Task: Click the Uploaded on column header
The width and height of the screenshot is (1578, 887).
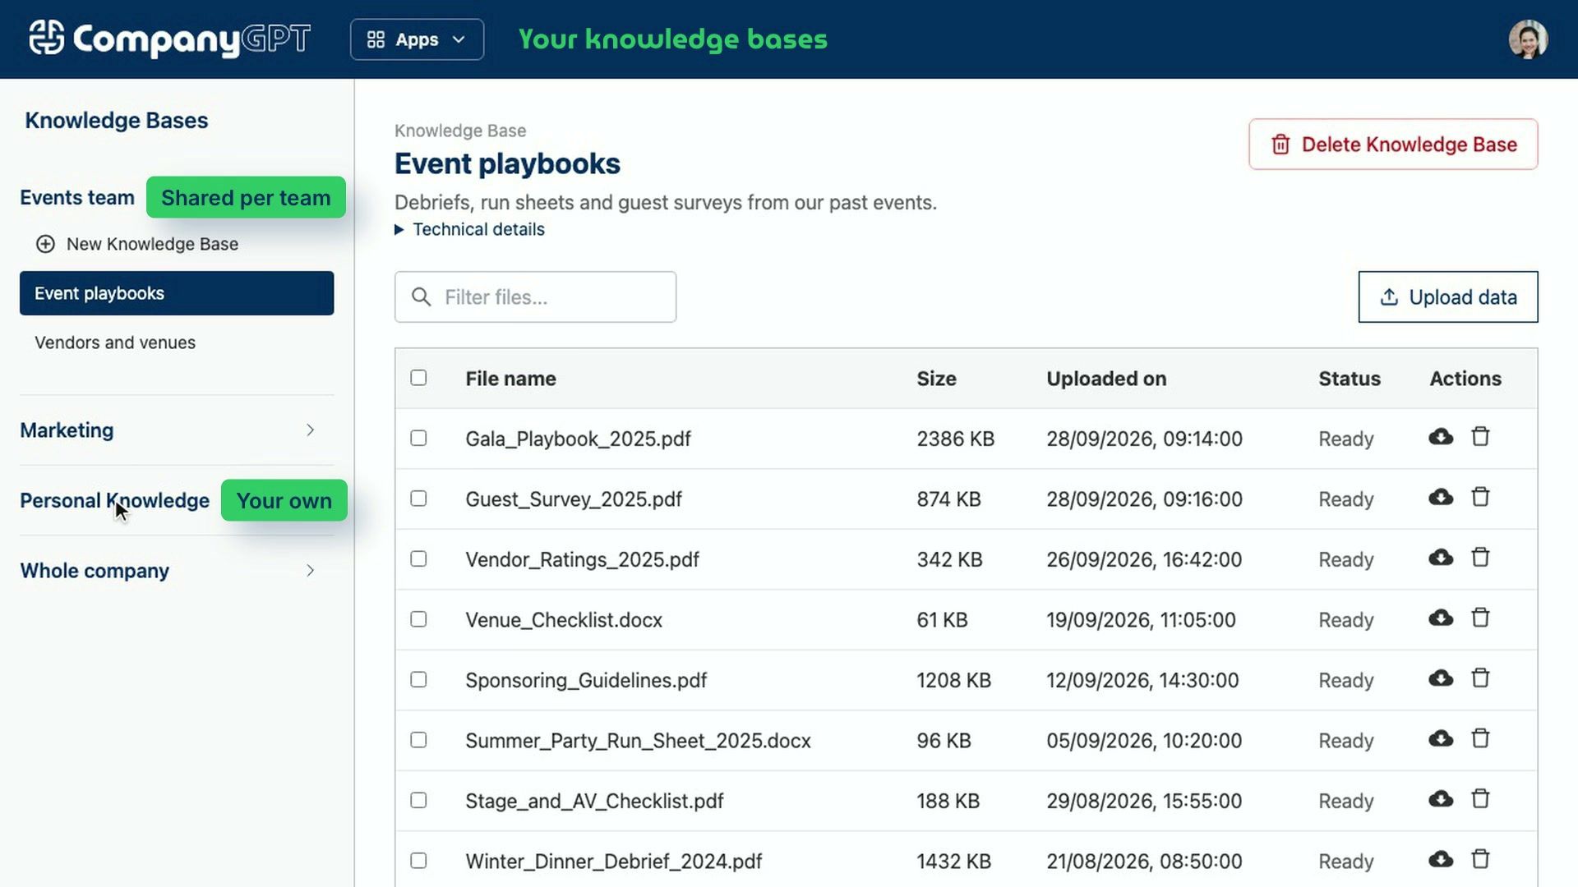Action: [1106, 379]
